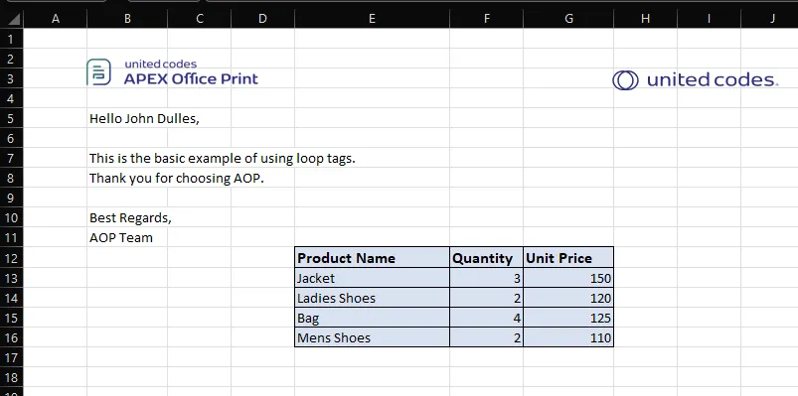Select Mens Shoes quantity cell
The width and height of the screenshot is (798, 396).
(x=487, y=337)
